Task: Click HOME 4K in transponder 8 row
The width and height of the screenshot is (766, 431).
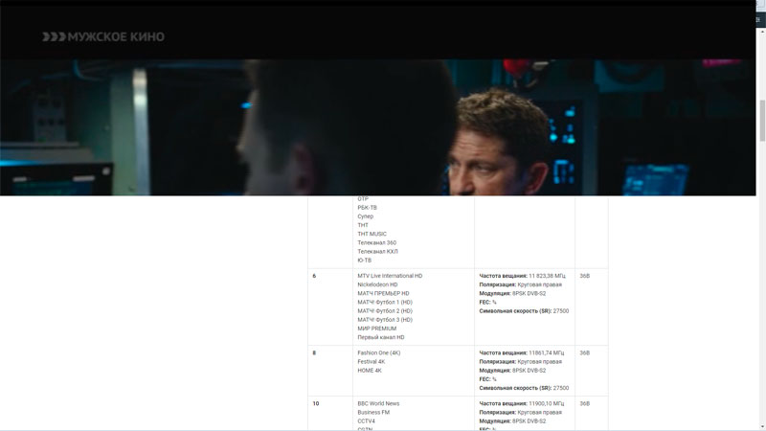Action: [370, 370]
